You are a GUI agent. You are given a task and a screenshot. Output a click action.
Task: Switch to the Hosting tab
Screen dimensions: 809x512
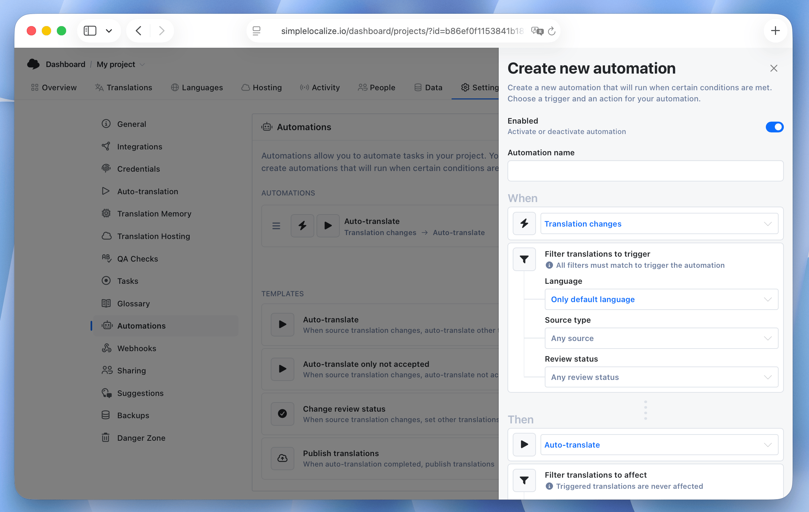click(261, 87)
